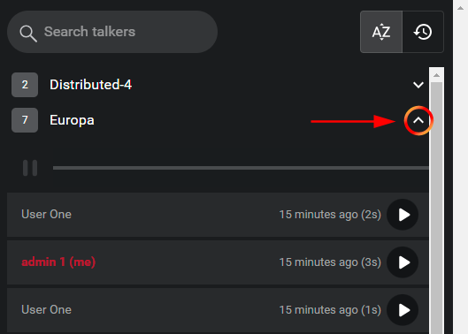Click the talker list scrollbar thumb

point(437,208)
